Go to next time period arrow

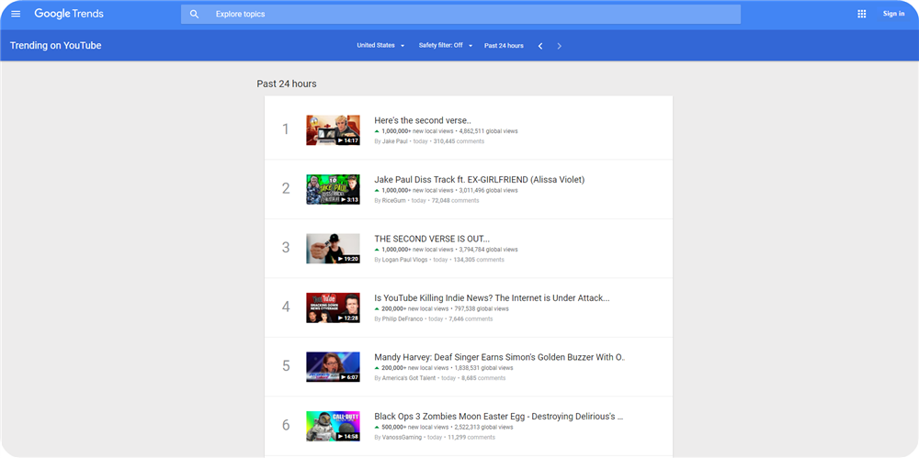559,46
